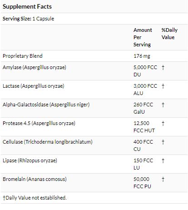Click the 5,000 FCC DU amount
The height and width of the screenshot is (210, 188).
pyautogui.click(x=145, y=71)
